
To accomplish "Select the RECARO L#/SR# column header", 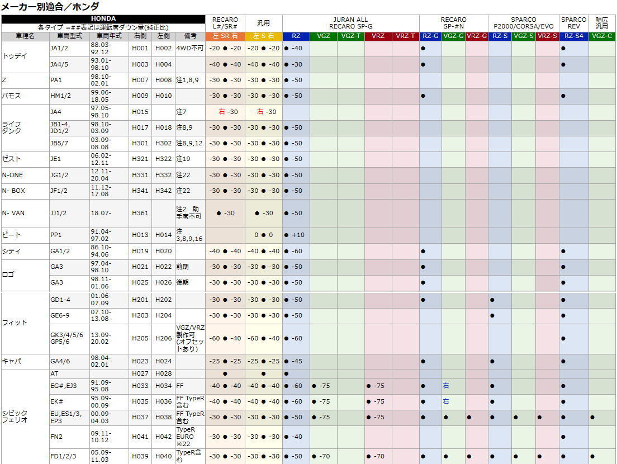I will coord(225,23).
